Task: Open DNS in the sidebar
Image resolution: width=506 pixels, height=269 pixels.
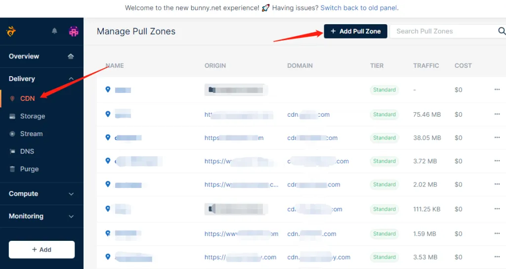Action: (x=27, y=151)
